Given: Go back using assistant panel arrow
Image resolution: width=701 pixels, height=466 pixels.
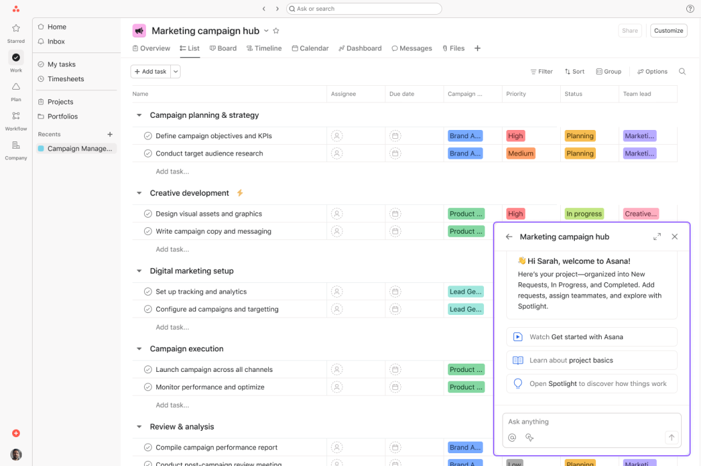Looking at the screenshot, I should [x=509, y=237].
